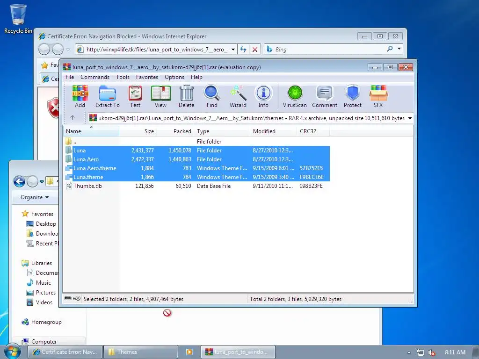Show archive Info icon
The width and height of the screenshot is (479, 359).
(263, 96)
